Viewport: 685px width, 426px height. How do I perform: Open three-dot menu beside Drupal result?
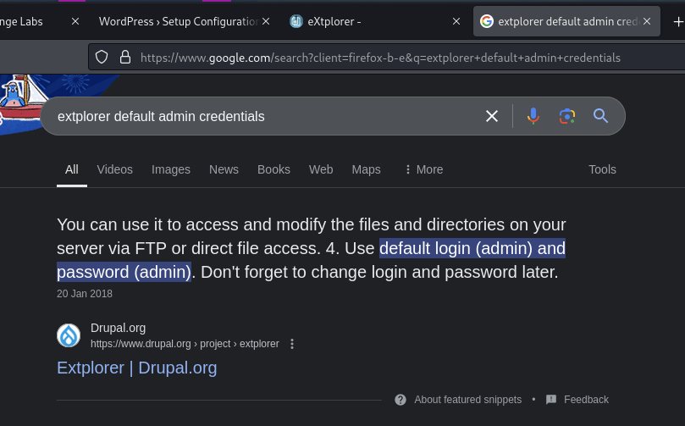[292, 344]
